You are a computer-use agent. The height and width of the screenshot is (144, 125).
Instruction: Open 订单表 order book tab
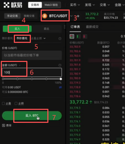[x=75, y=27]
